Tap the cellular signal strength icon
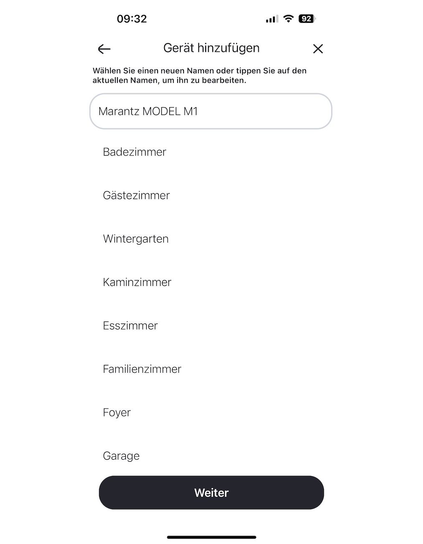Screen dimensions: 423x544 click(272, 19)
